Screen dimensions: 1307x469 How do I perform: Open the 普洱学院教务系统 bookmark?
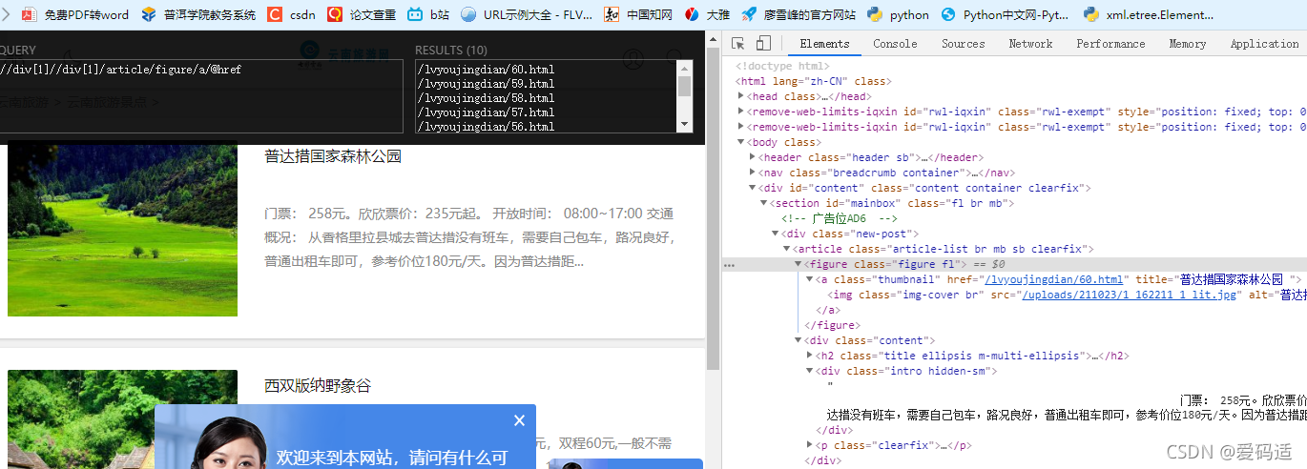[x=198, y=14]
